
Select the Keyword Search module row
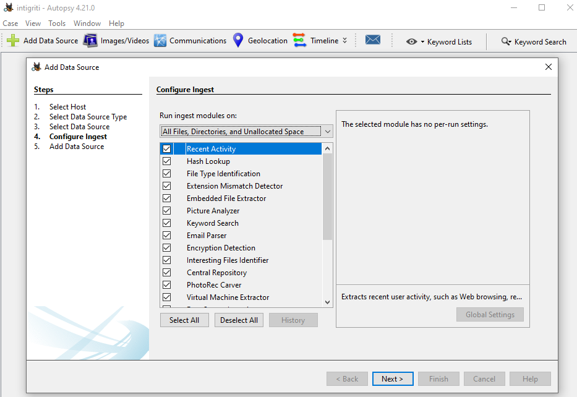pyautogui.click(x=213, y=223)
